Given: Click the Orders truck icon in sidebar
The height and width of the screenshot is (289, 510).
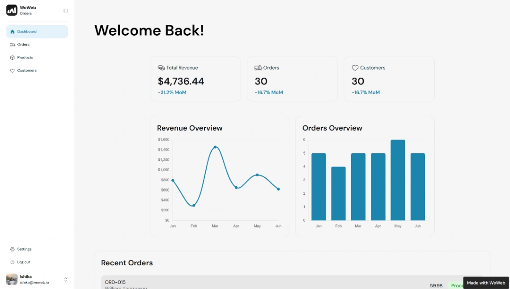Looking at the screenshot, I should point(13,44).
